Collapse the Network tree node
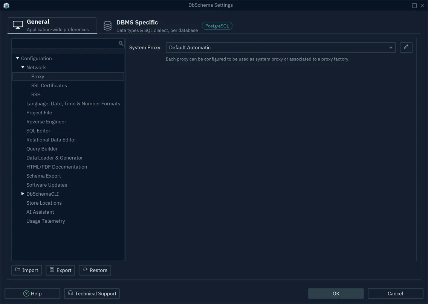Image resolution: width=428 pixels, height=304 pixels. click(x=23, y=67)
